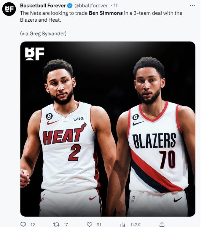204x227 pixels.
Task: Click the reply speech bubble icon
Action: click(23, 224)
